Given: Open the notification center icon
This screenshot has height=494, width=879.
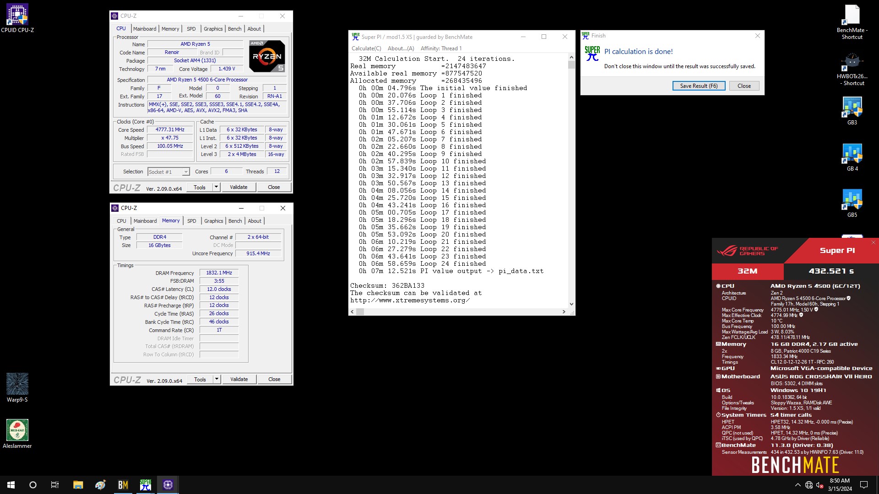Looking at the screenshot, I should pyautogui.click(x=864, y=485).
